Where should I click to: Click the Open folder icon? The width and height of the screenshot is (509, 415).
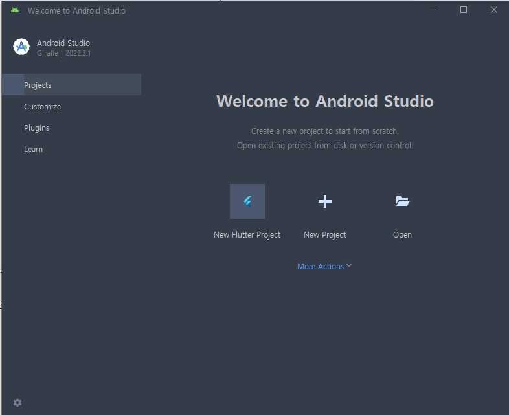coord(403,201)
